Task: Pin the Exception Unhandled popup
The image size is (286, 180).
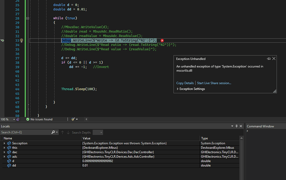Action: pos(268,59)
